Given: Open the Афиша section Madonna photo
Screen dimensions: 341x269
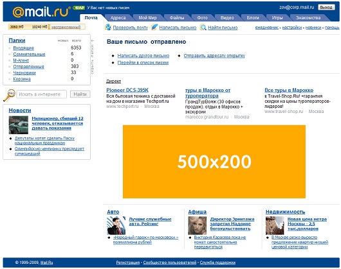Looking at the screenshot, I should pos(198,225).
